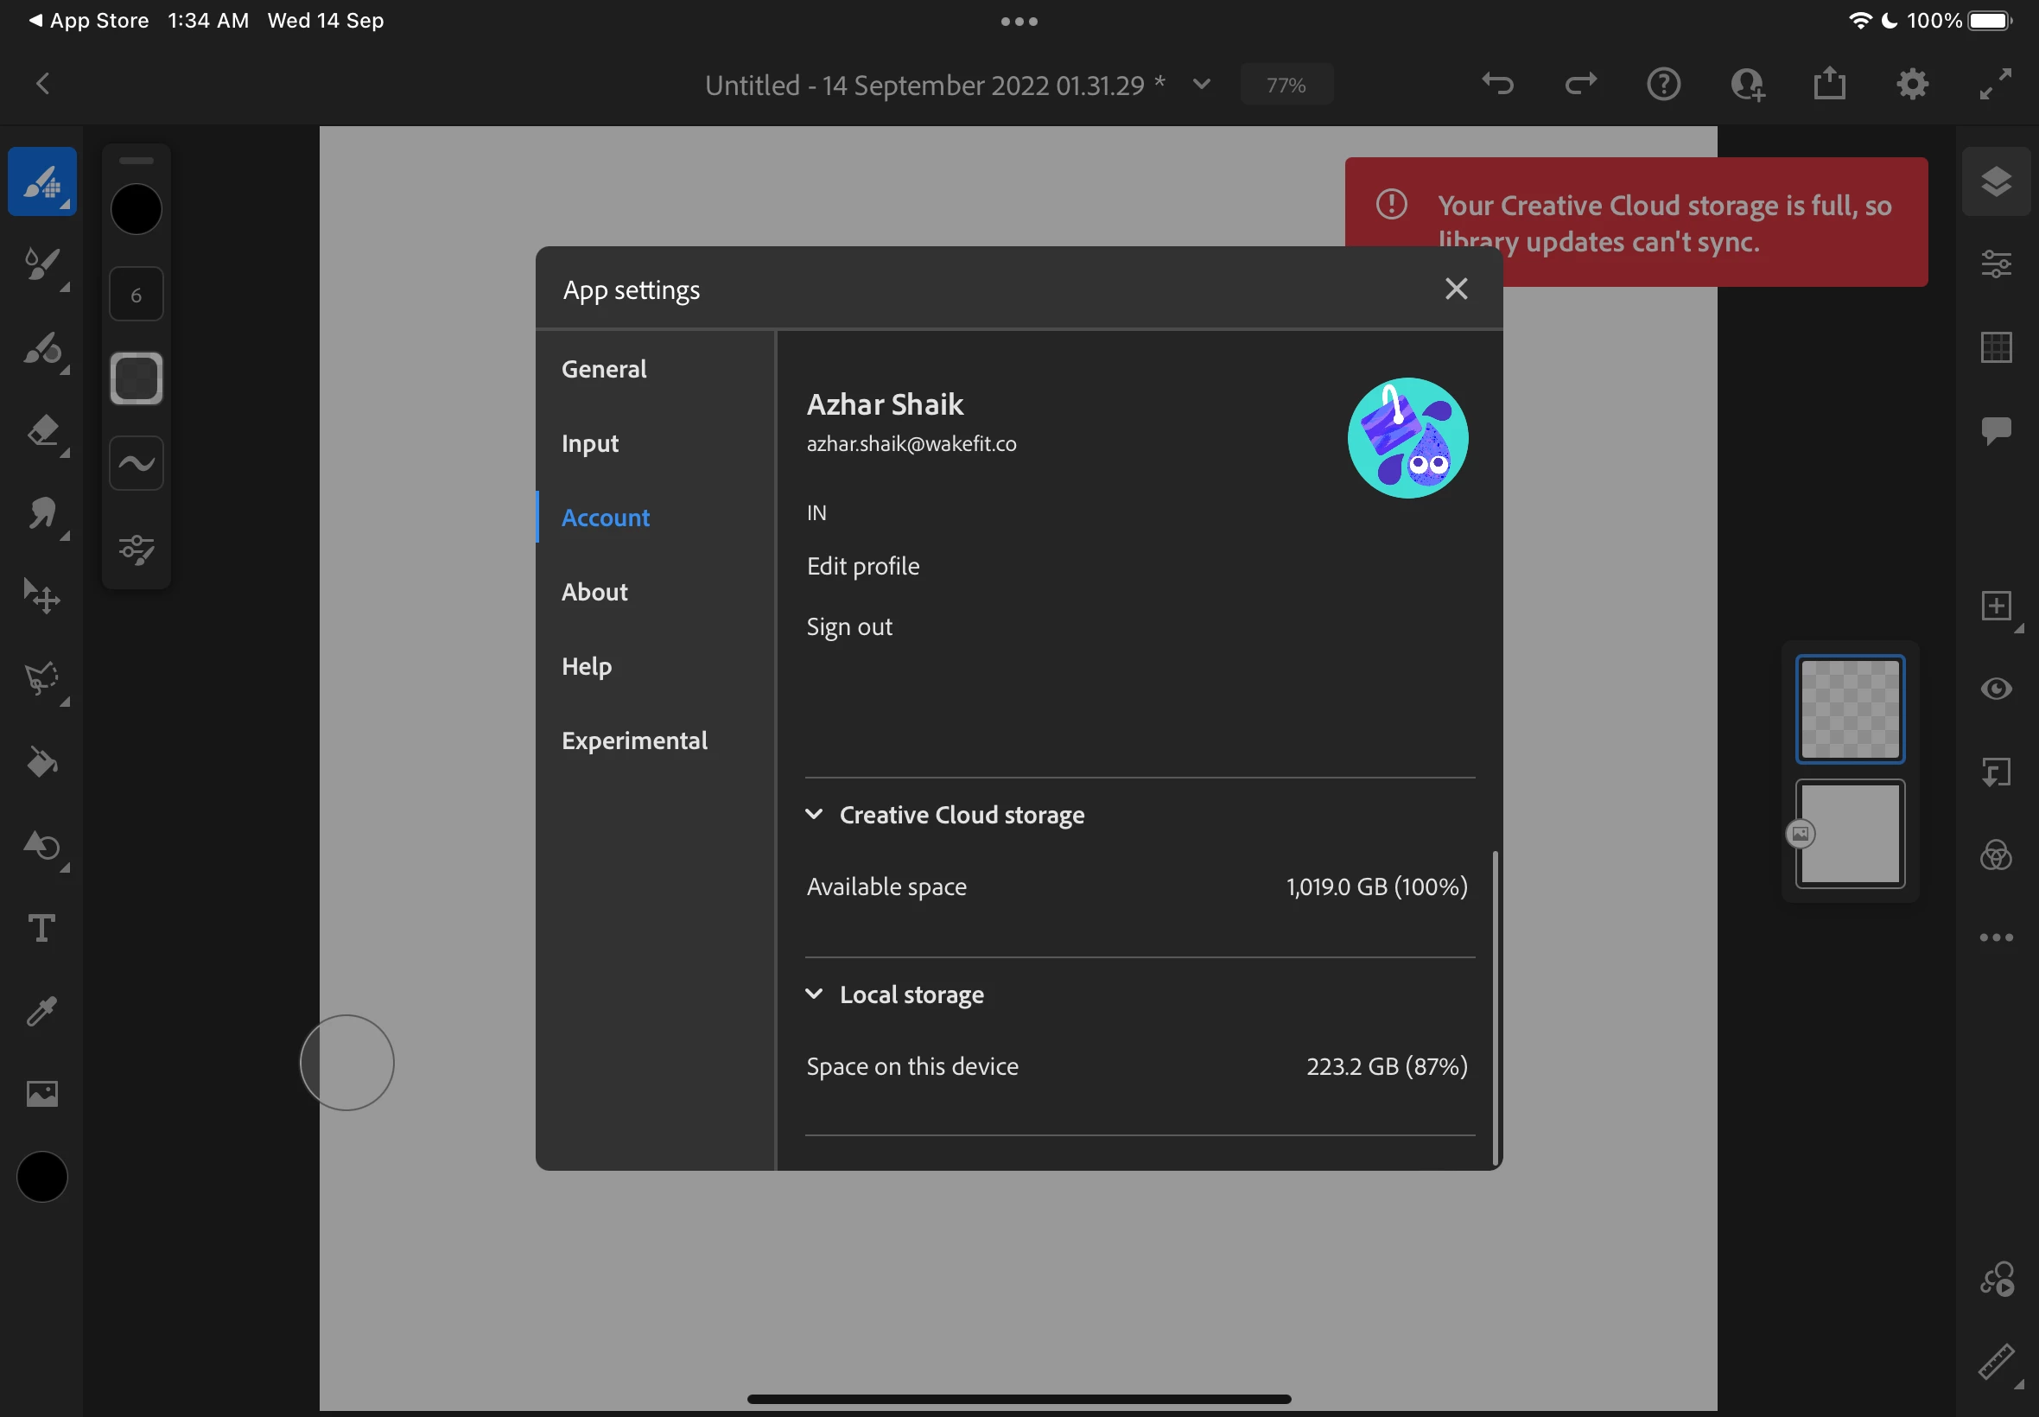Select the Eyedropper tool
This screenshot has height=1417, width=2039.
coord(41,1011)
